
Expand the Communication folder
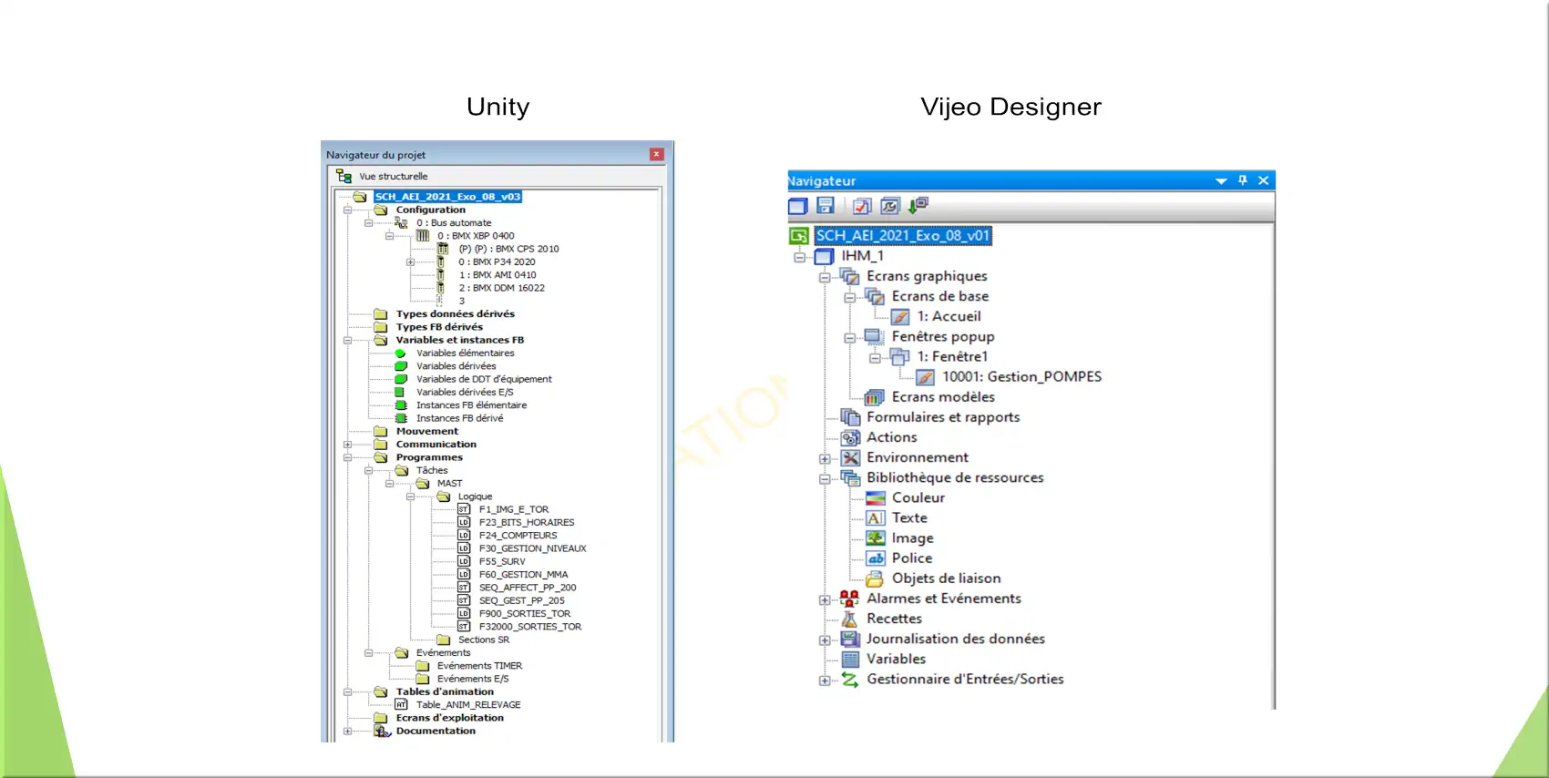pos(347,445)
